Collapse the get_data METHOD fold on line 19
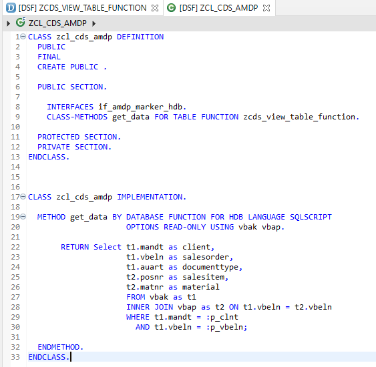The image size is (376, 367). point(23,217)
